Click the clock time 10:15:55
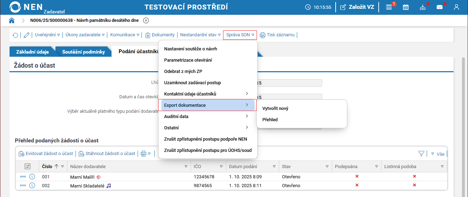The image size is (468, 197). click(x=322, y=7)
